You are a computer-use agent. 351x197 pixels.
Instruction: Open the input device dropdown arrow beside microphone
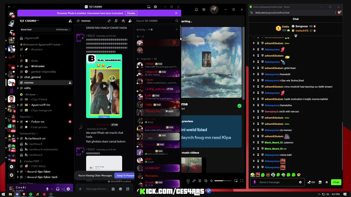52,189
